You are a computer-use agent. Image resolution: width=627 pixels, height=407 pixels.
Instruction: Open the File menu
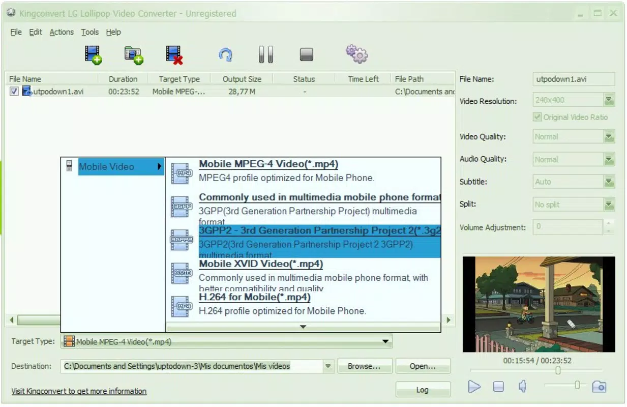16,32
